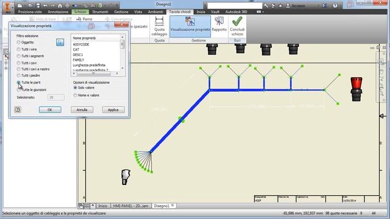Click the Print icon in quick access toolbar
390x219 pixels.
pyautogui.click(x=67, y=5)
